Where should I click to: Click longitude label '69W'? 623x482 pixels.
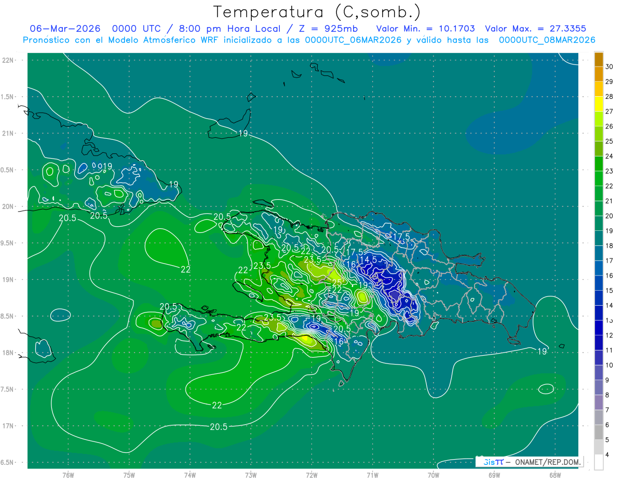494,475
